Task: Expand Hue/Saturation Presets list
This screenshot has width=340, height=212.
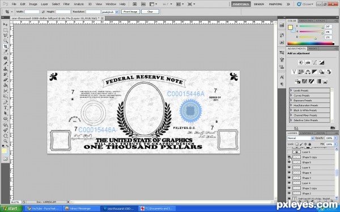Action: tap(291, 105)
